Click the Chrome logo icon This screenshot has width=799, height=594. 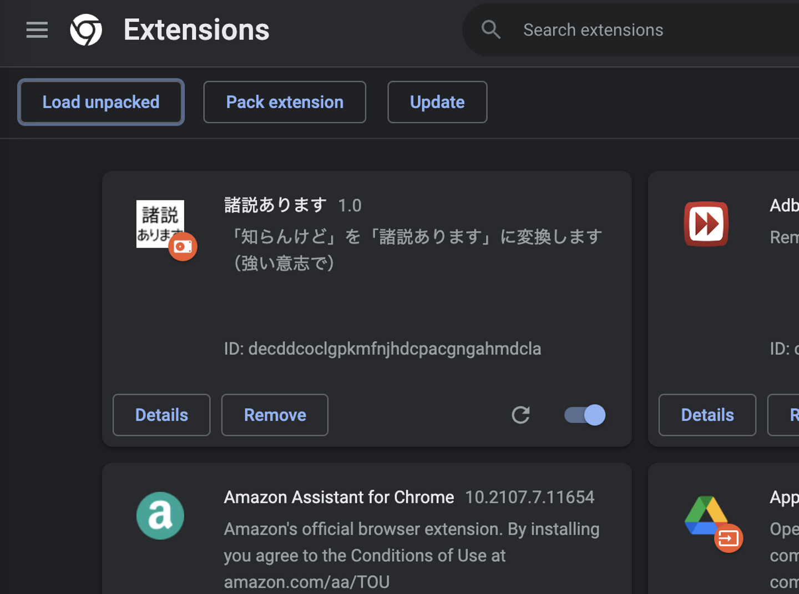click(86, 30)
